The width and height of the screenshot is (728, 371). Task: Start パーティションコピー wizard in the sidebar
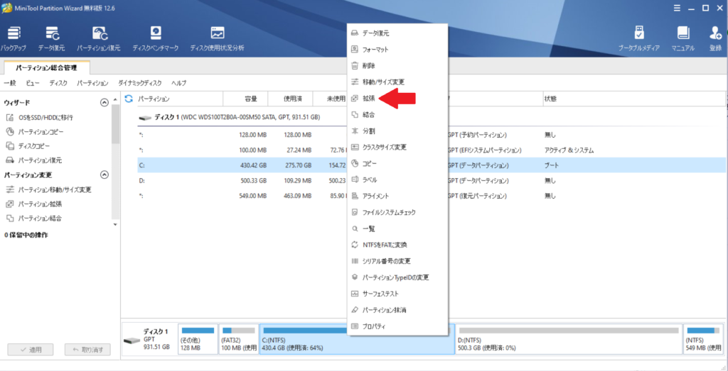[36, 132]
